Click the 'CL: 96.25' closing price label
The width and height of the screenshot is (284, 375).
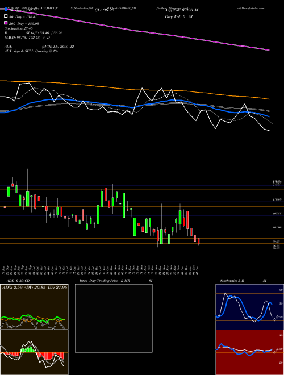tap(105, 10)
